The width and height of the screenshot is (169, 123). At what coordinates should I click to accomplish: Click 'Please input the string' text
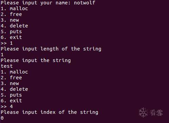[36, 60]
